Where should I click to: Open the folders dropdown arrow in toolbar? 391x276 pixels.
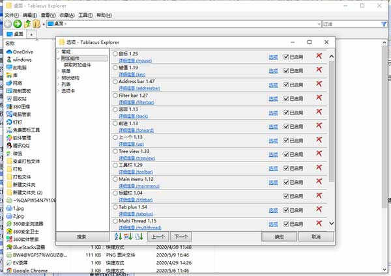pyautogui.click(x=44, y=25)
